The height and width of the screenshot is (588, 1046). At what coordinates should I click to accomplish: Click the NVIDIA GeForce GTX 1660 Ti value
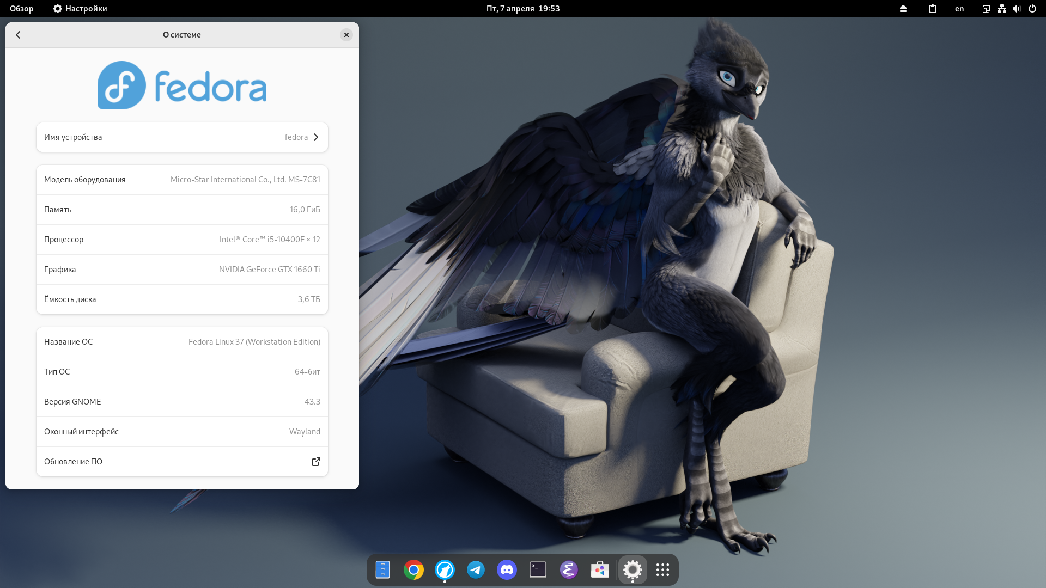pyautogui.click(x=269, y=269)
